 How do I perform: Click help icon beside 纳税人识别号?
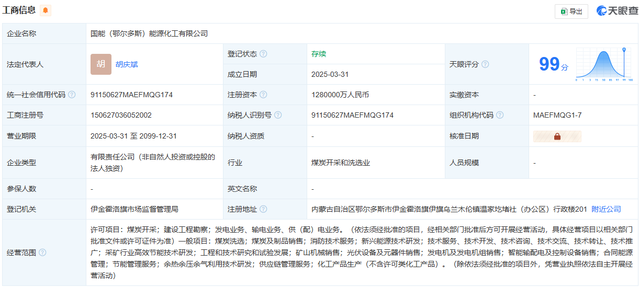click(x=278, y=115)
